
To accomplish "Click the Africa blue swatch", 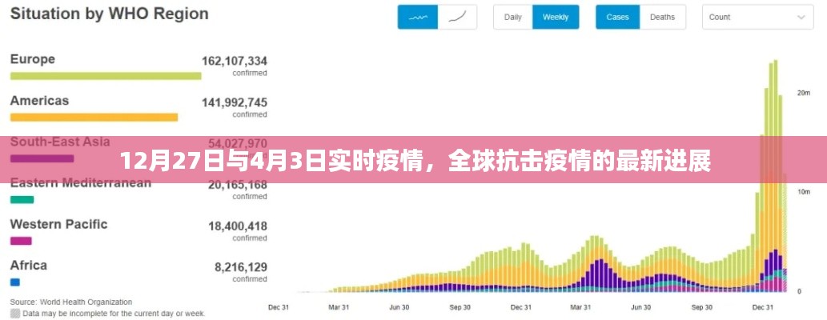I will click(14, 282).
